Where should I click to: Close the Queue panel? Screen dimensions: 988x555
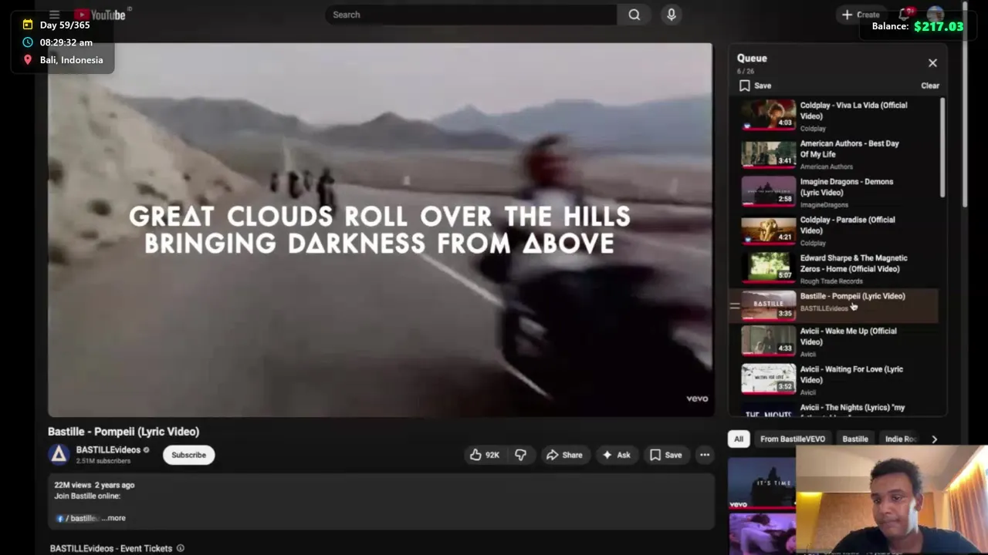click(x=932, y=63)
